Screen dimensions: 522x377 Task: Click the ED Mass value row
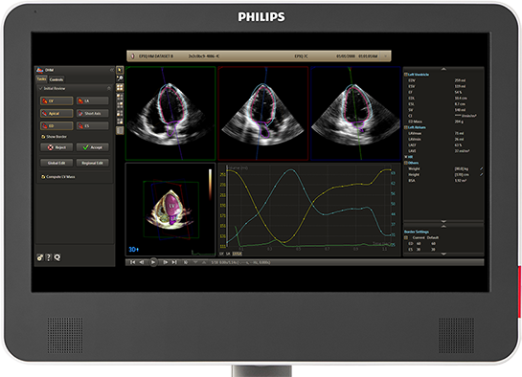point(437,122)
